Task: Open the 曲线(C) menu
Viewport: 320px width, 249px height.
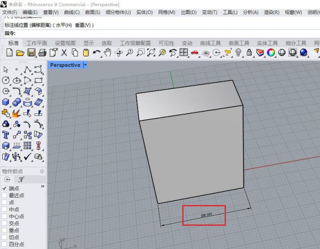Action: pos(72,12)
